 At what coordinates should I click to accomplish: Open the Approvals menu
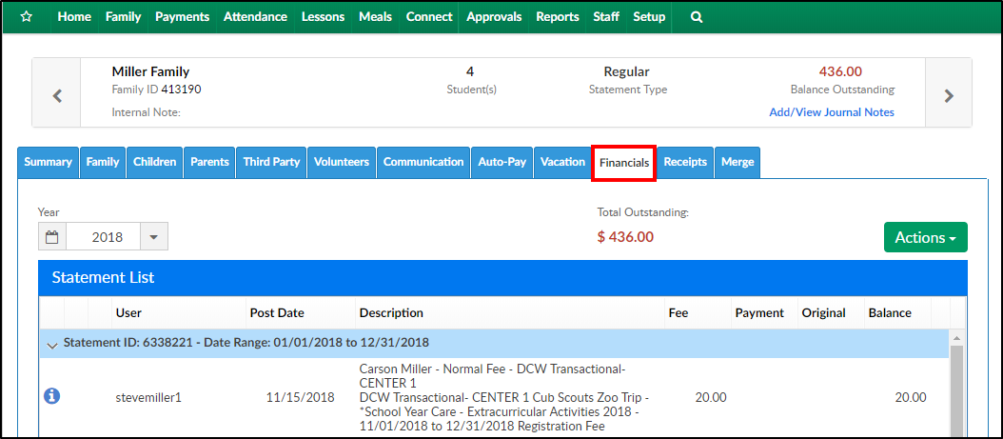tap(494, 17)
